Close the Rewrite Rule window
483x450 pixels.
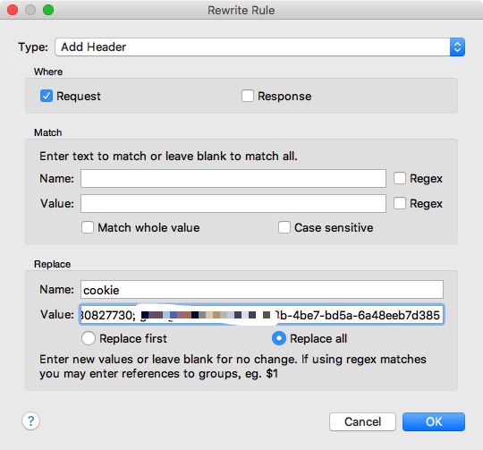tap(13, 10)
